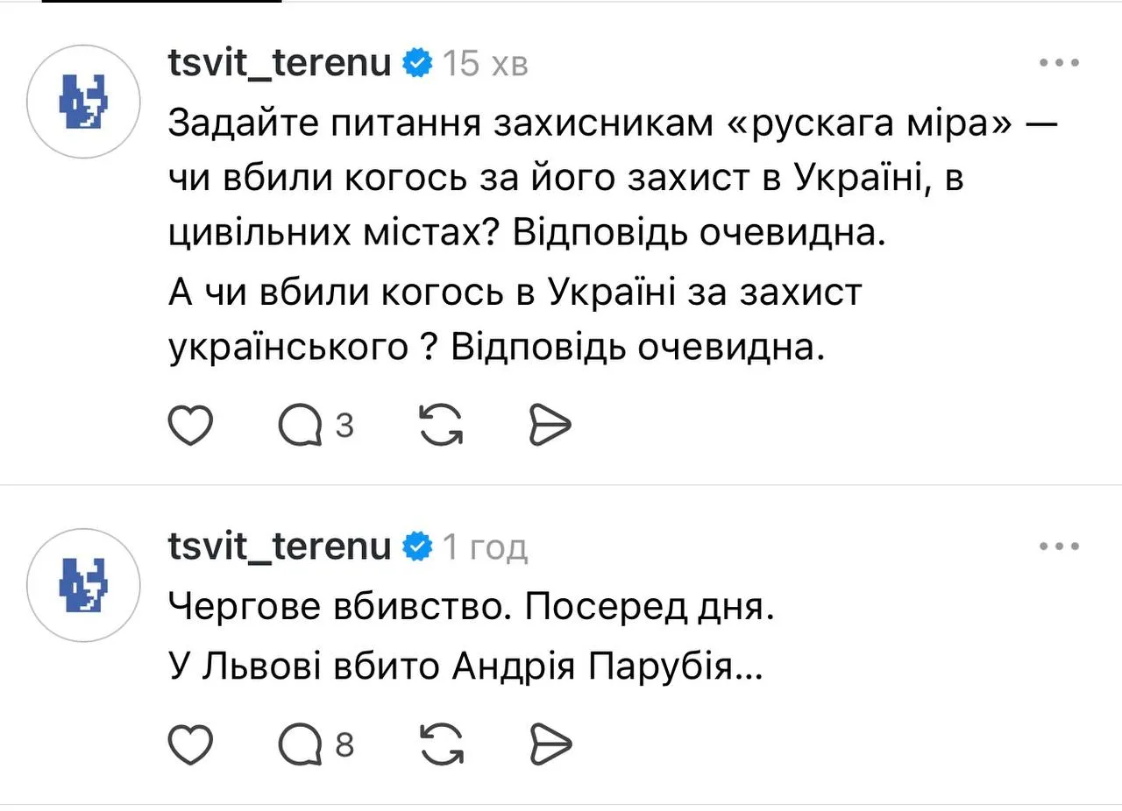
Task: Click the «15 хв» timestamp
Action: click(x=484, y=62)
